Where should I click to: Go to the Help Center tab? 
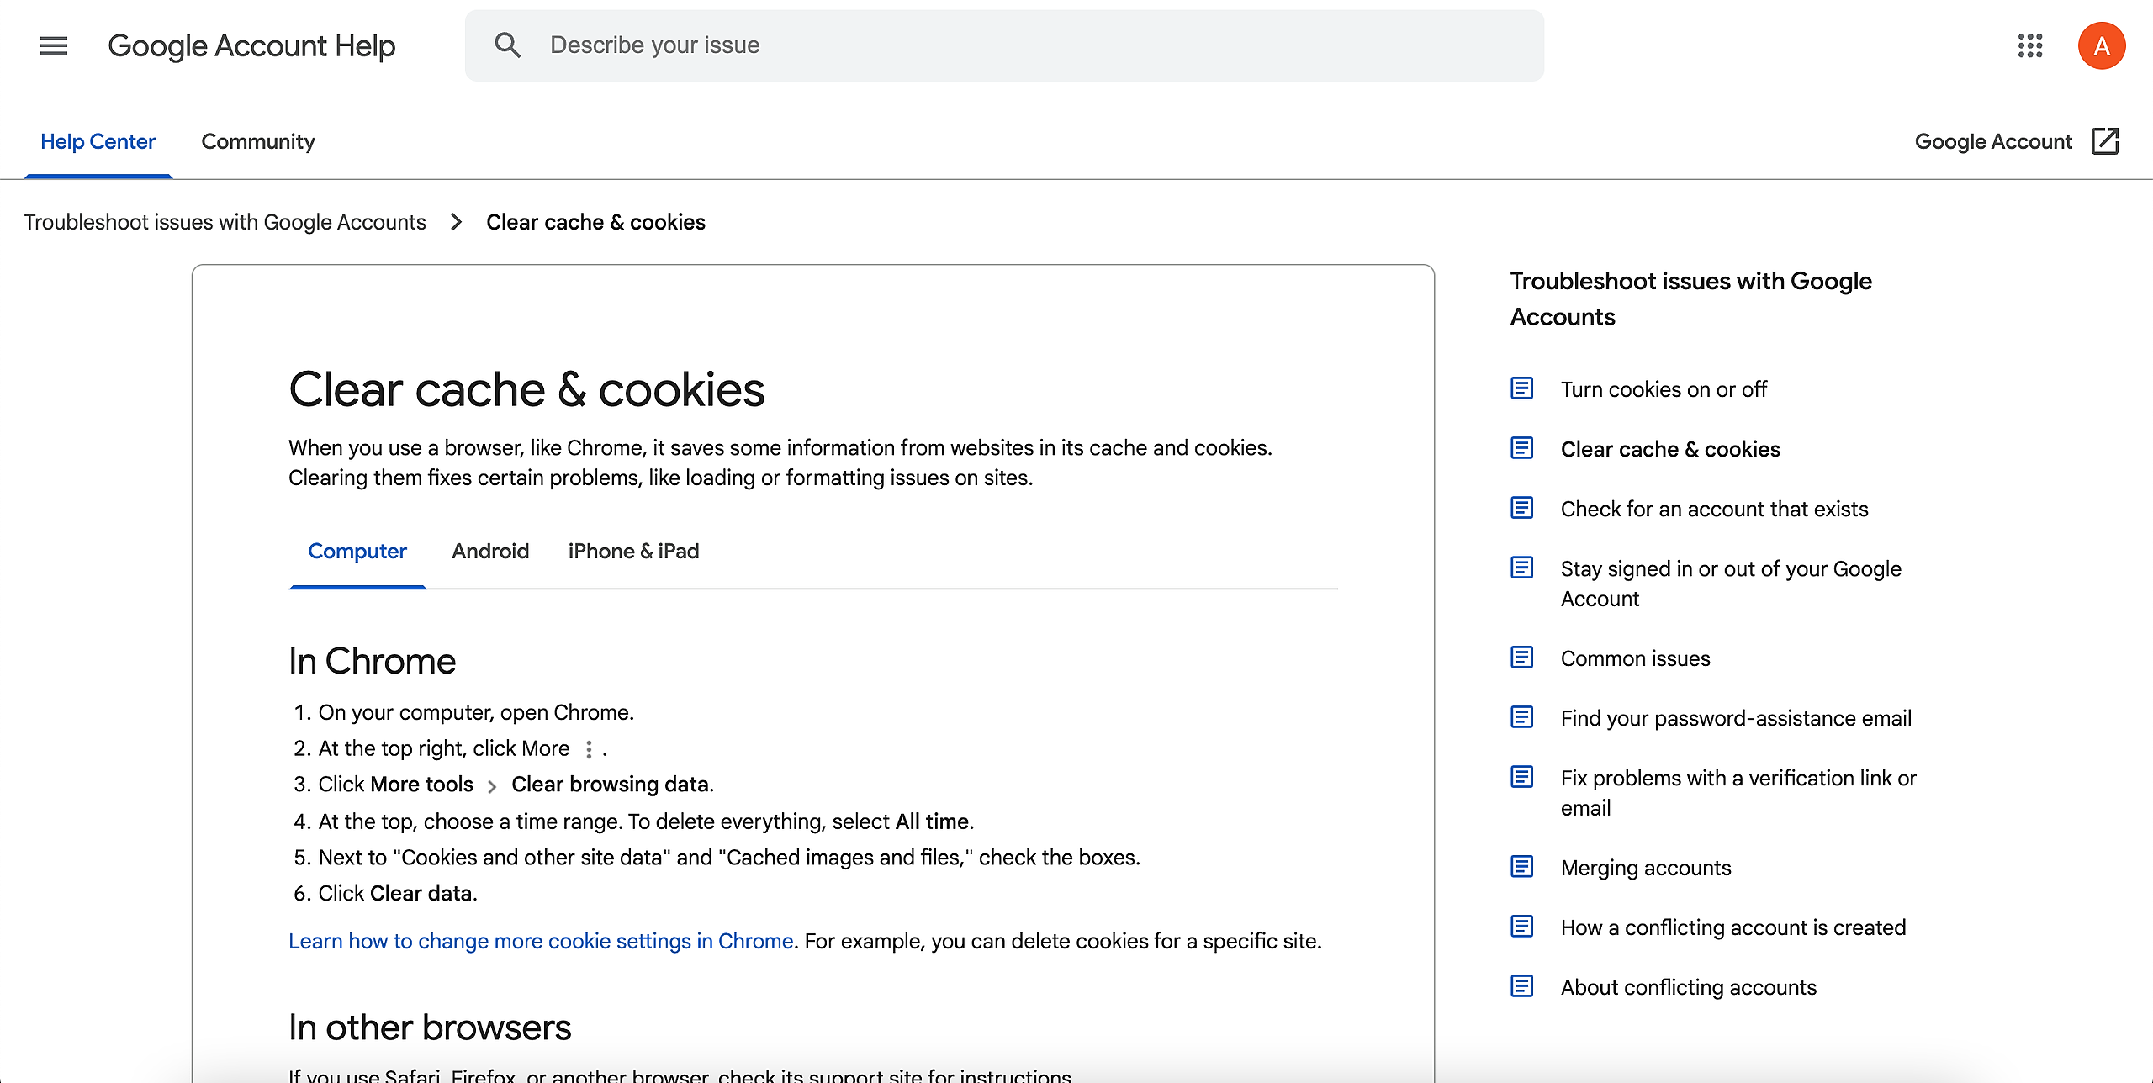(98, 142)
